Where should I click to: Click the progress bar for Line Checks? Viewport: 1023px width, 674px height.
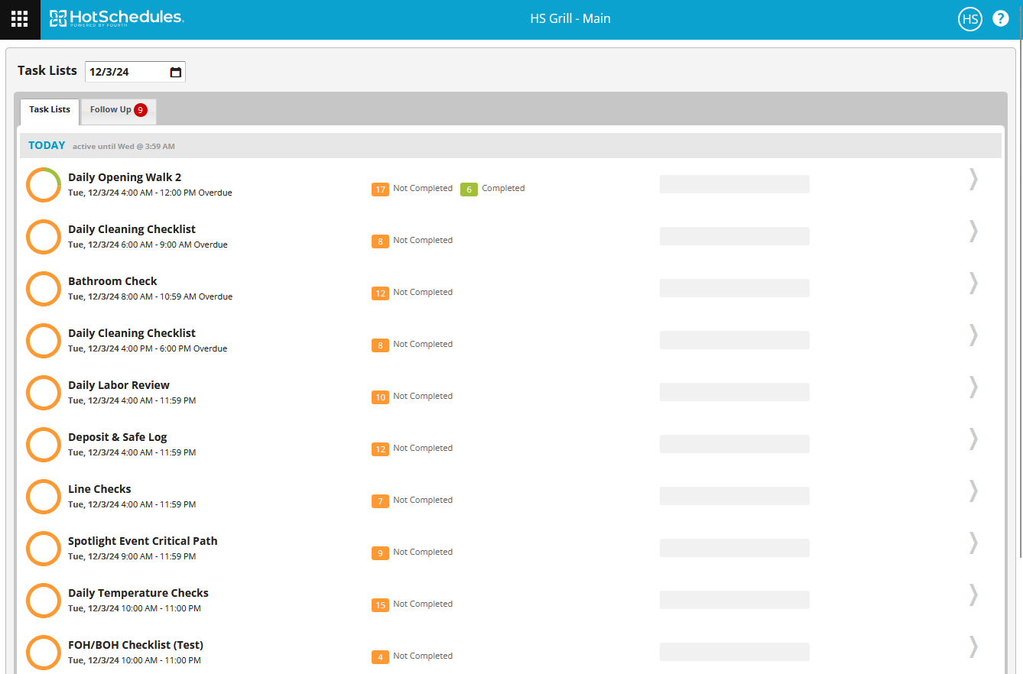734,496
